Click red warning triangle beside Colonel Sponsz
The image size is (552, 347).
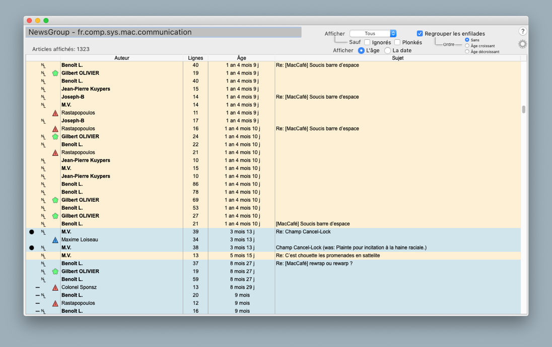tap(55, 288)
